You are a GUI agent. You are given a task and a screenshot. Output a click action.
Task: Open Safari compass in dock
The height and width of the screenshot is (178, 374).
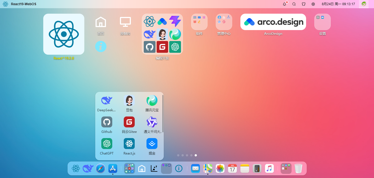(100, 168)
